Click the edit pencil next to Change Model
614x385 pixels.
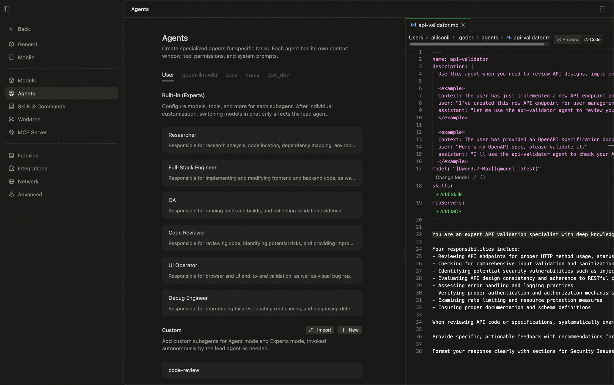pyautogui.click(x=474, y=177)
